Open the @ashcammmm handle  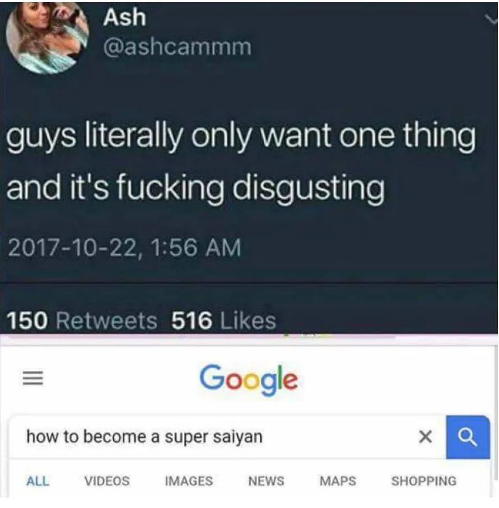pos(177,47)
